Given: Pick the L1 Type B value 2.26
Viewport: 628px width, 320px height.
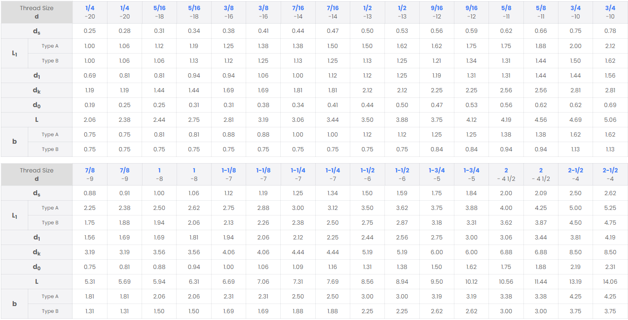Looking at the screenshot, I should click(263, 223).
